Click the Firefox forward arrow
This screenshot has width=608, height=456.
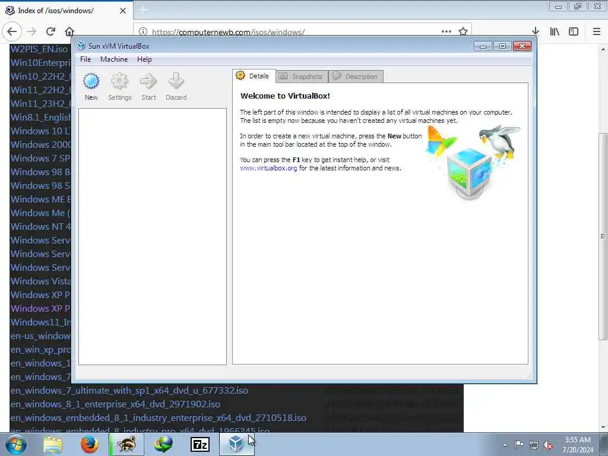(x=31, y=31)
